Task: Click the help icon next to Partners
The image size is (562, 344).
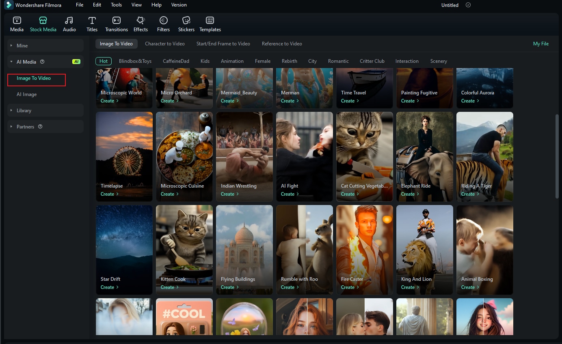Action: pyautogui.click(x=40, y=126)
